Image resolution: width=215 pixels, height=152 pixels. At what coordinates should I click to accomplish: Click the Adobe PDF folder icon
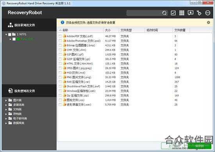64,36
